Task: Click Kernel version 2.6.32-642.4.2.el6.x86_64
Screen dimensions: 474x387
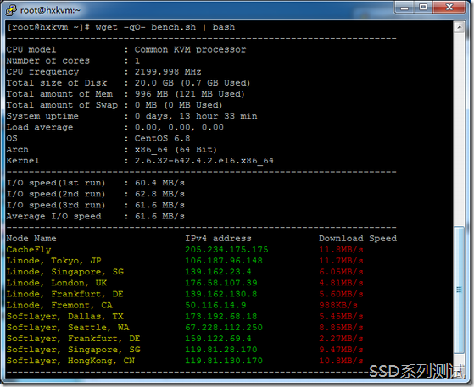Action: (x=204, y=161)
